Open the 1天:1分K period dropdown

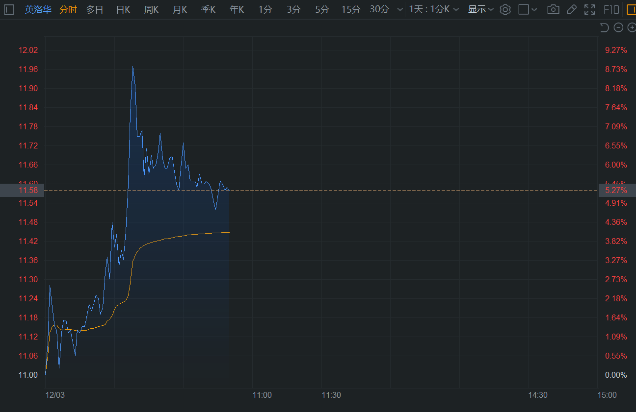click(434, 9)
